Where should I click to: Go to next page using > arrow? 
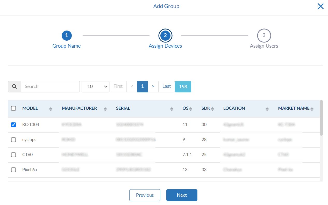[x=153, y=86]
